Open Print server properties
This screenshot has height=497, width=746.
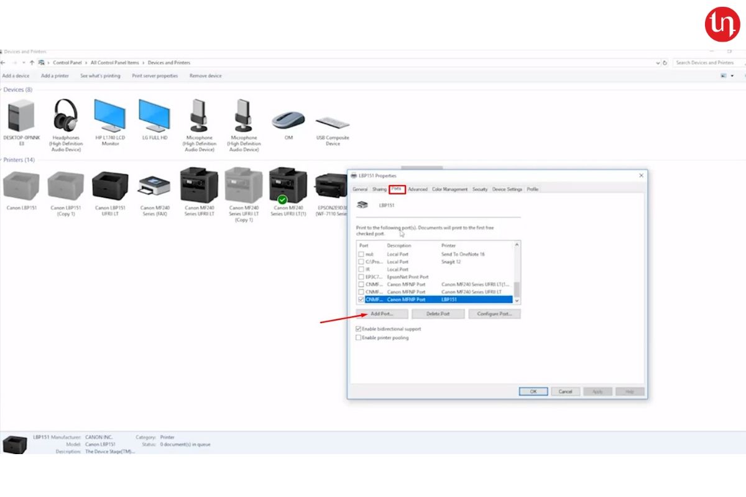coord(155,76)
